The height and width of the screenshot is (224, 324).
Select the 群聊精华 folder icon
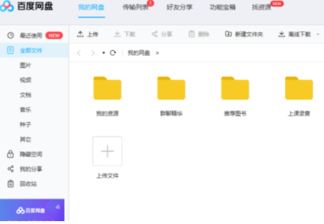171,88
